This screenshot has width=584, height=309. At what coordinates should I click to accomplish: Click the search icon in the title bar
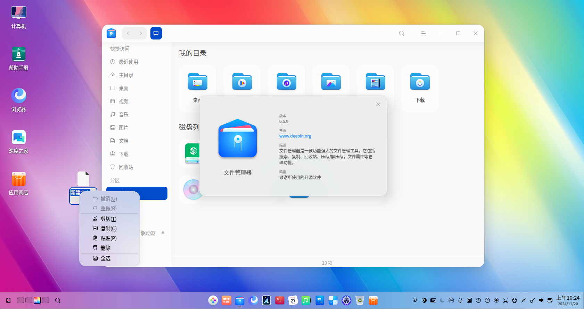(x=402, y=33)
